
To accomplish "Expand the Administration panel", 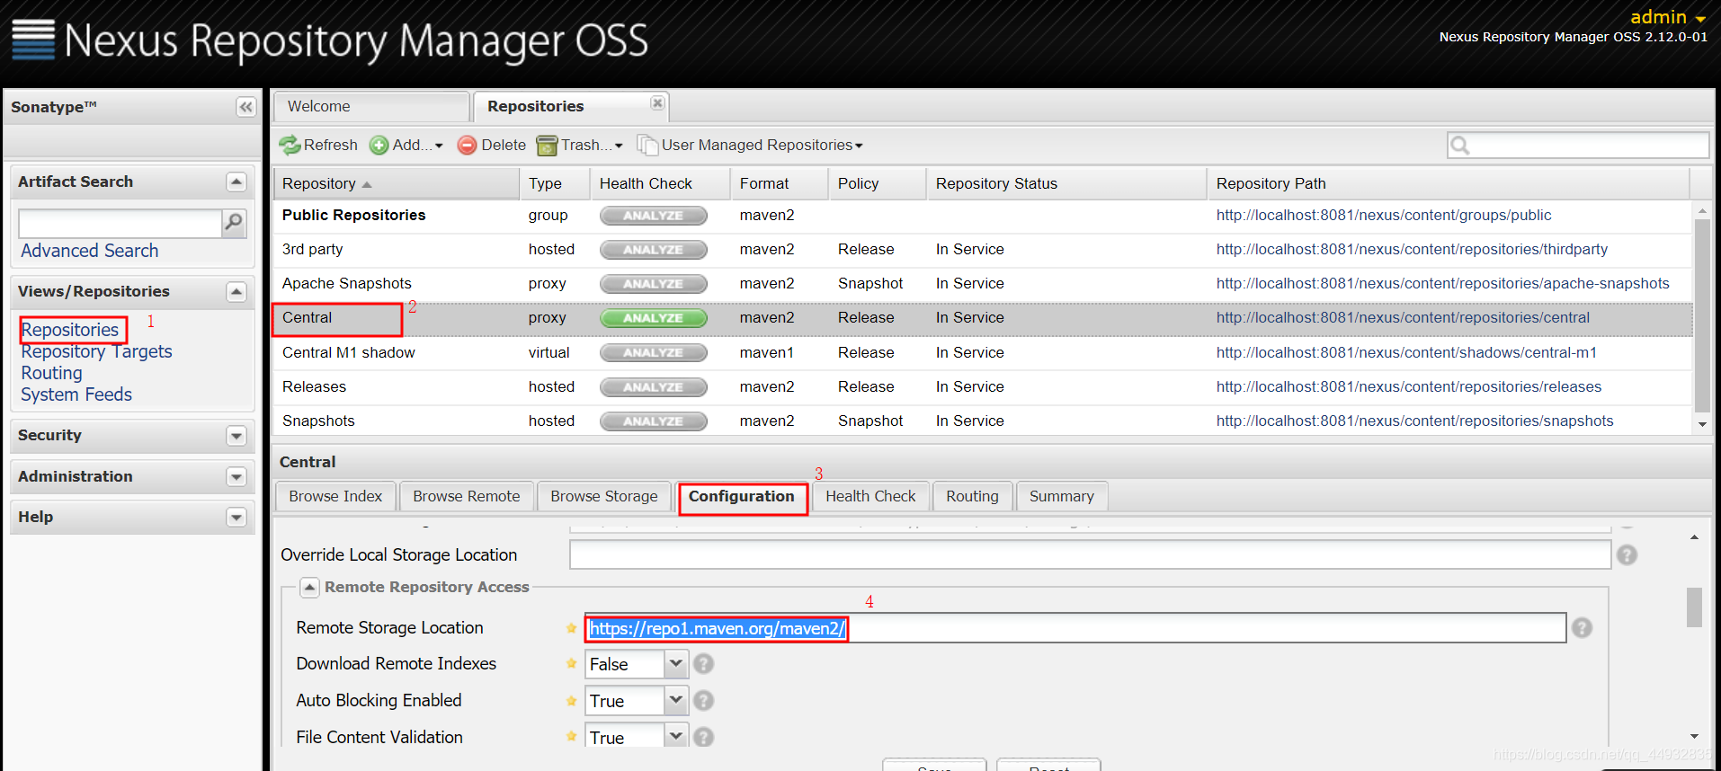I will pos(236,476).
